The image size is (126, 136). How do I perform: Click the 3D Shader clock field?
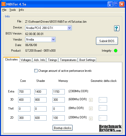point(40,100)
